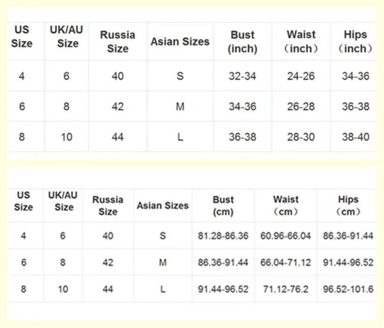Viewport: 384px width, 328px height.
Task: Click the Bust (cm) column header
Action: pos(223,206)
